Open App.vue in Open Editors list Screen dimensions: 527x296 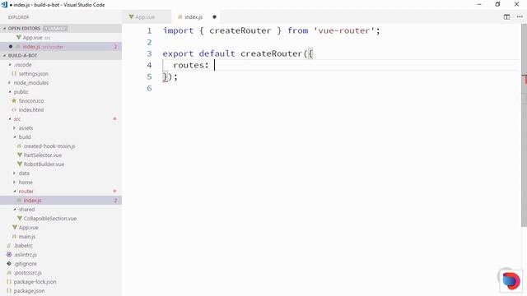point(61,38)
